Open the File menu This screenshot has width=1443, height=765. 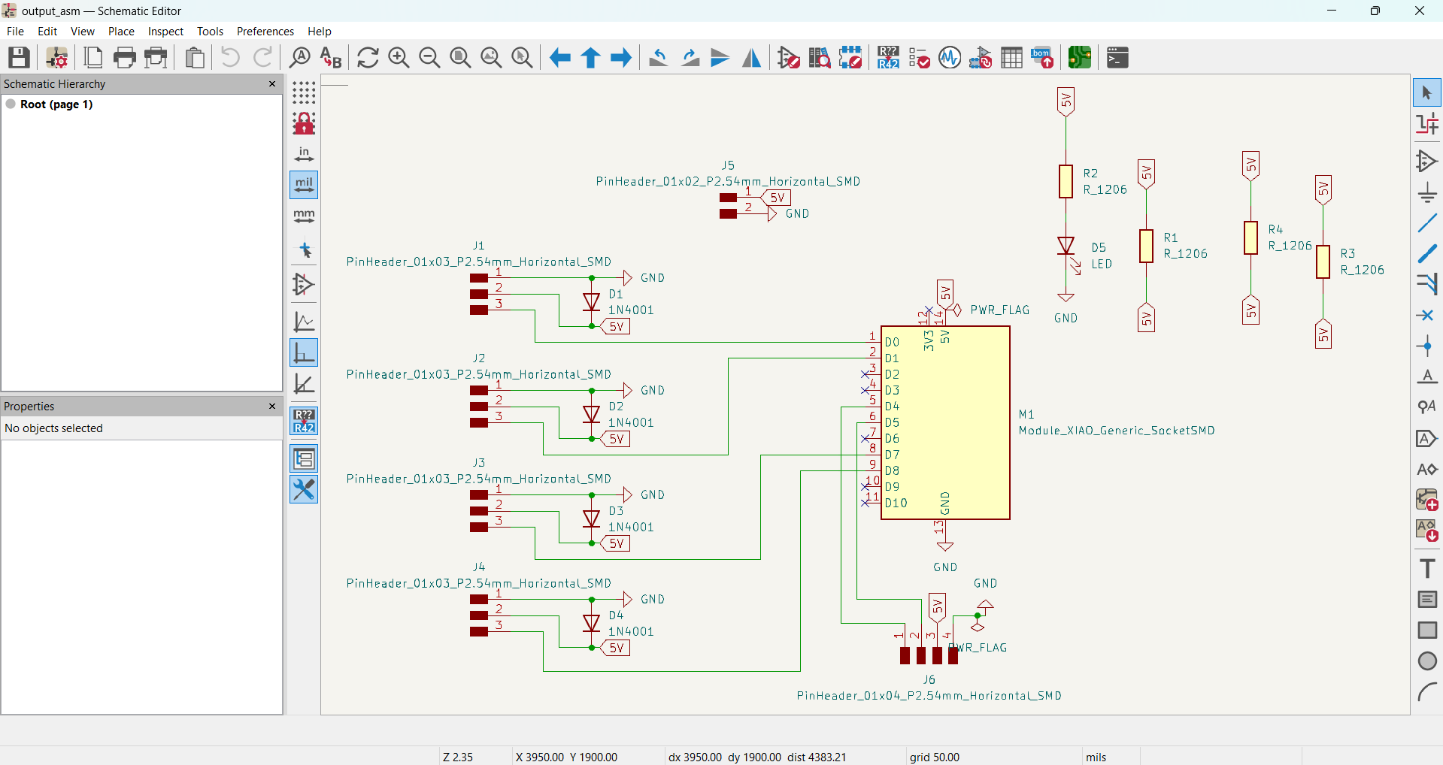[x=15, y=31]
